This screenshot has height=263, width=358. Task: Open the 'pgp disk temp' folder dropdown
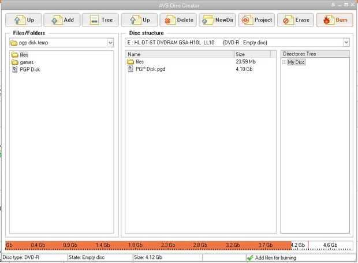(110, 43)
